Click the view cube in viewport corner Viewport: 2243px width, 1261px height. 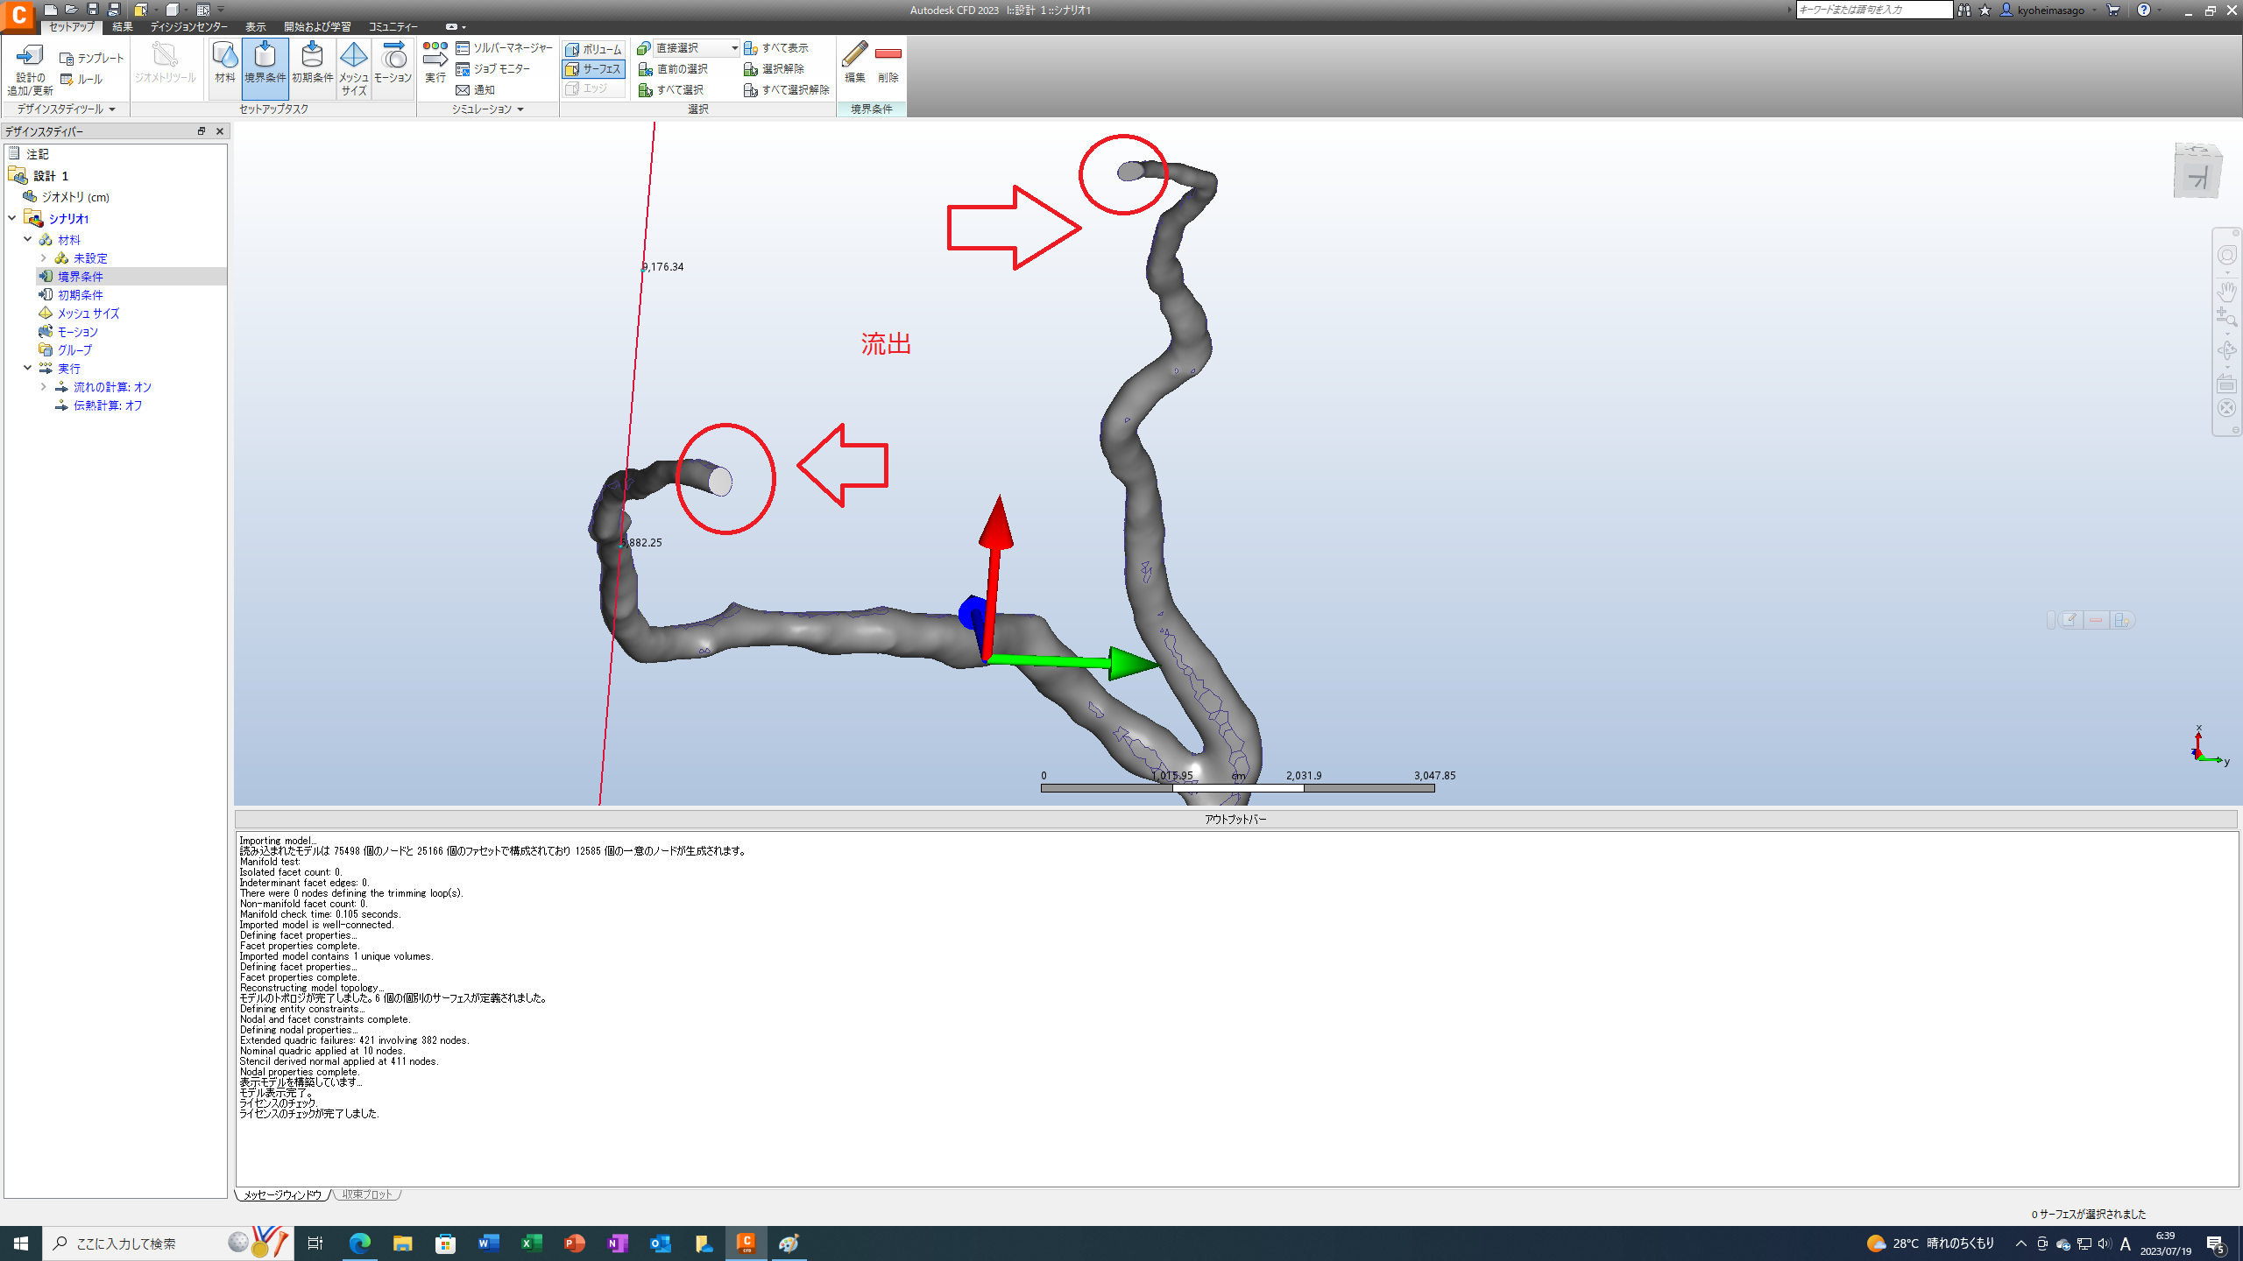[2197, 172]
